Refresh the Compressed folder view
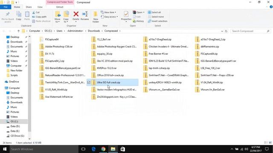 (226, 31)
